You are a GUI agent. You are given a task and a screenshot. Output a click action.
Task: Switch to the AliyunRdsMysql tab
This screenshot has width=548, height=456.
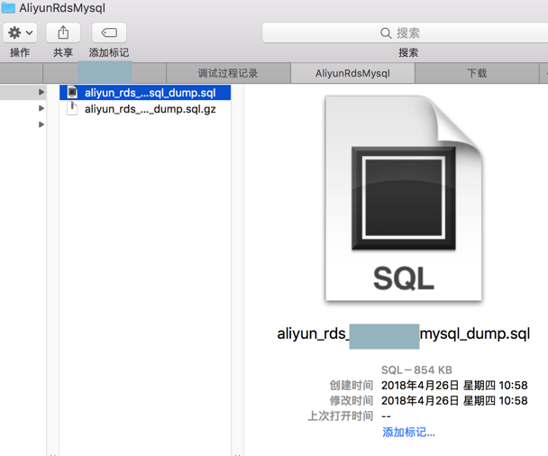[352, 73]
